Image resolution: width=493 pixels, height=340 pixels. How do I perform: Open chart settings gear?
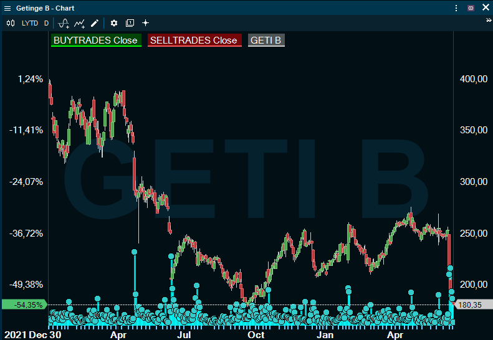pyautogui.click(x=114, y=23)
